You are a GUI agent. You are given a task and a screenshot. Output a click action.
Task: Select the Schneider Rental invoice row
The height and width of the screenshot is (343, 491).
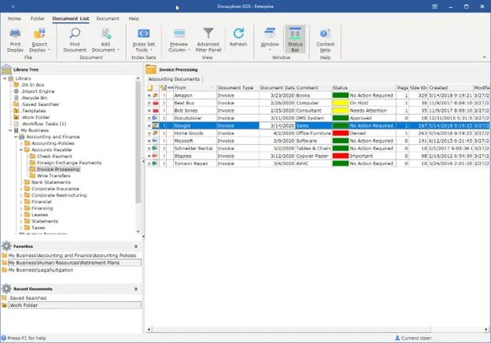point(318,149)
